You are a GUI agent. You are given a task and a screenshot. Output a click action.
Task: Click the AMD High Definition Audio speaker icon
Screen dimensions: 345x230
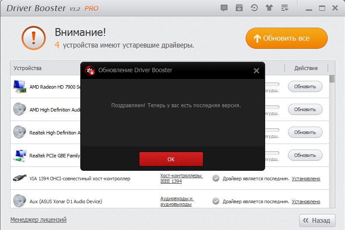tap(19, 109)
